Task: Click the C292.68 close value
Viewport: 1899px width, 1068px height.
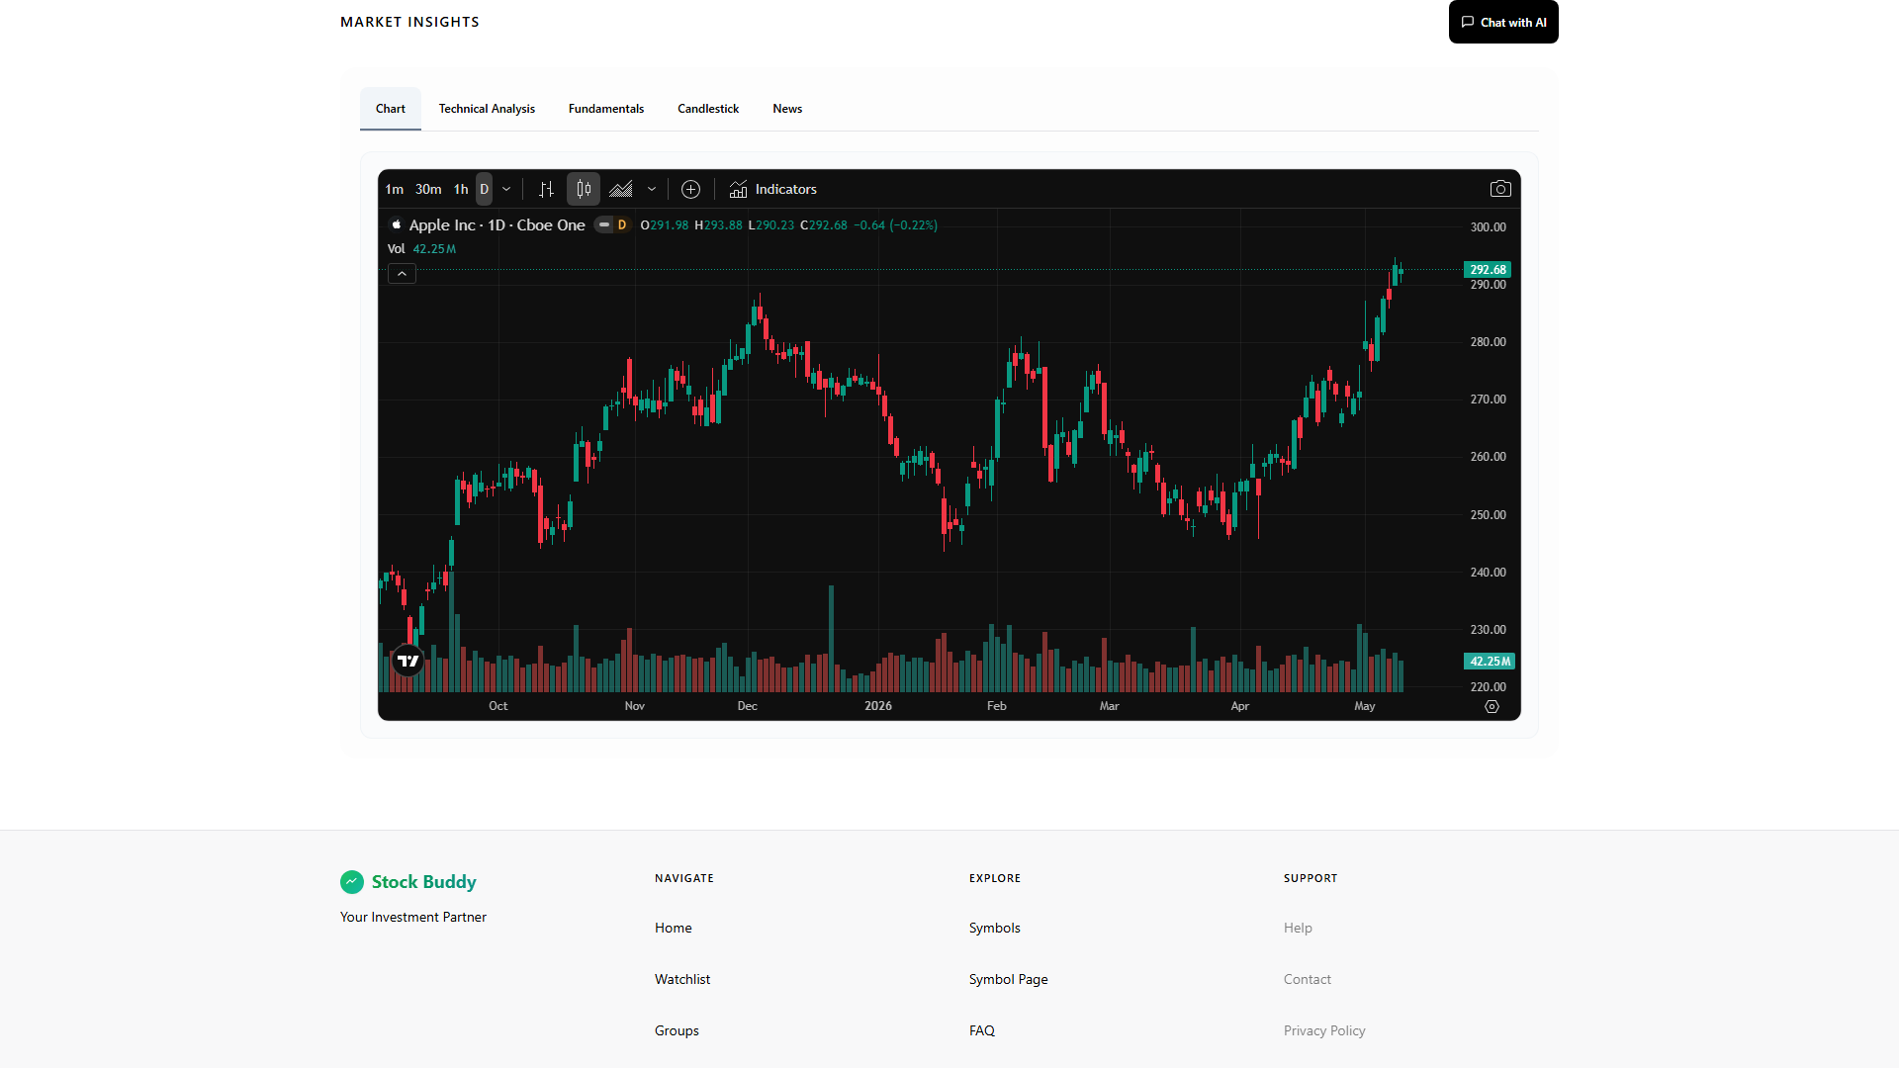Action: click(x=824, y=225)
